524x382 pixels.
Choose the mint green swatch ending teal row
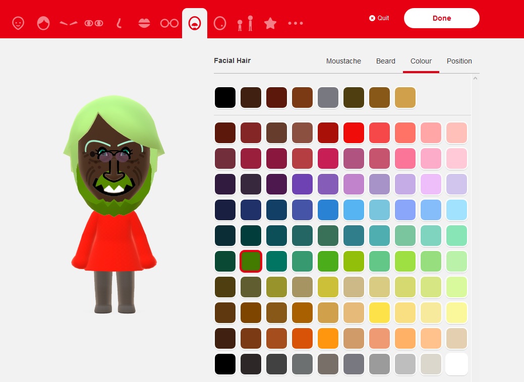click(x=456, y=235)
